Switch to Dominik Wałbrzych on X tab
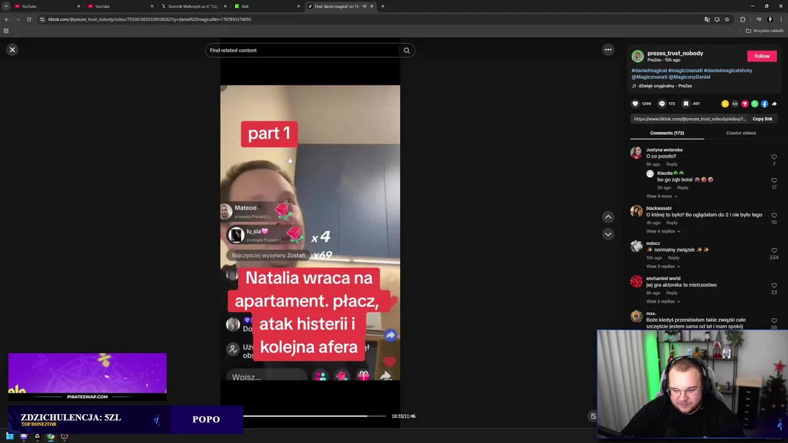This screenshot has width=788, height=443. tap(193, 6)
